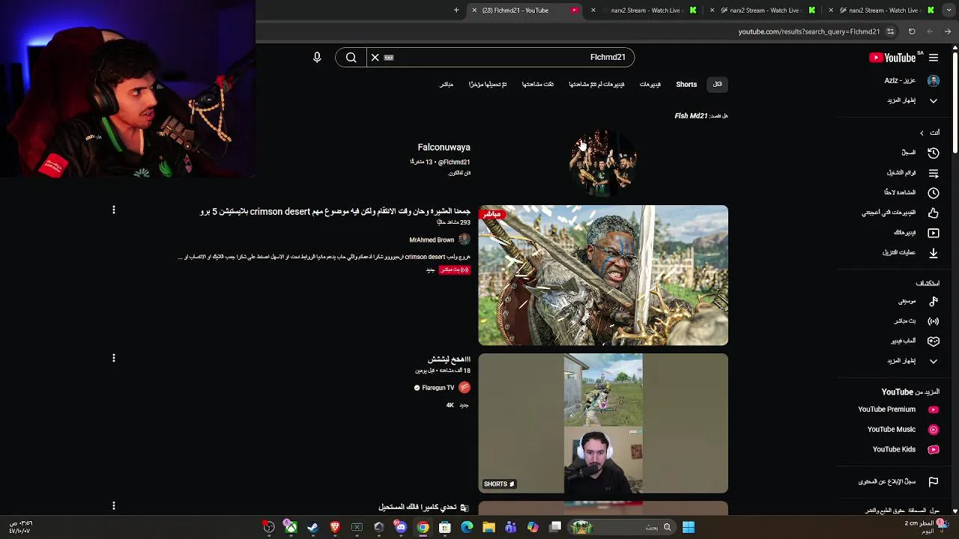Clear the search box with the X
Viewport: 959px width, 539px height.
pyautogui.click(x=375, y=58)
